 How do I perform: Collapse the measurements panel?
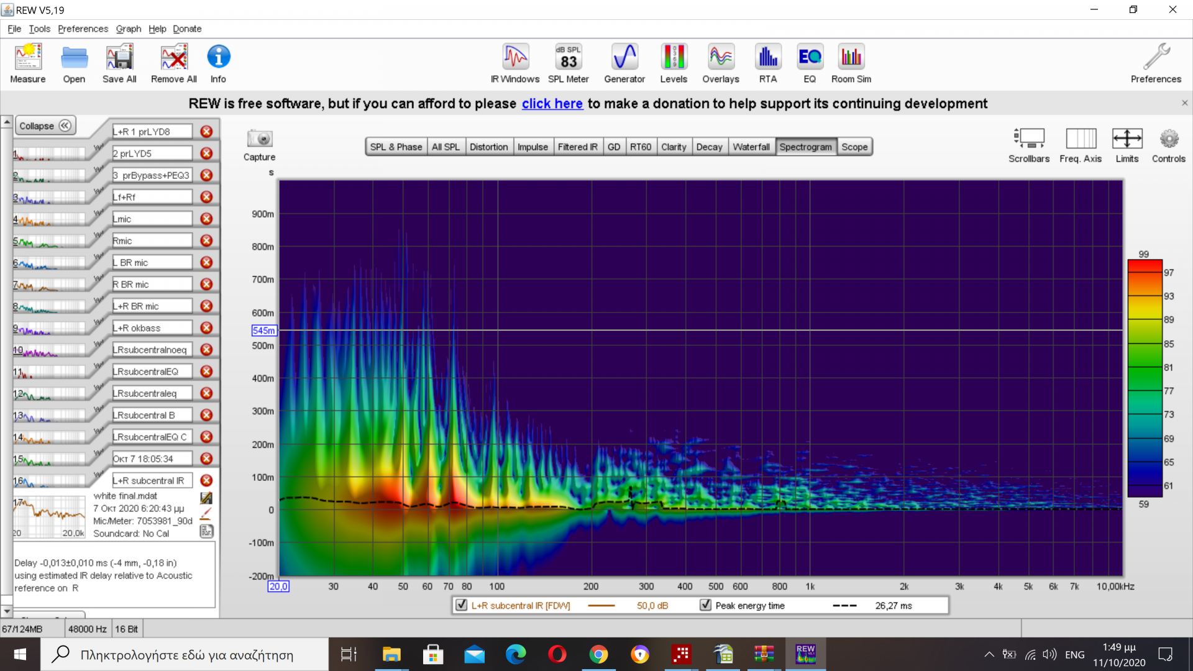tap(45, 126)
